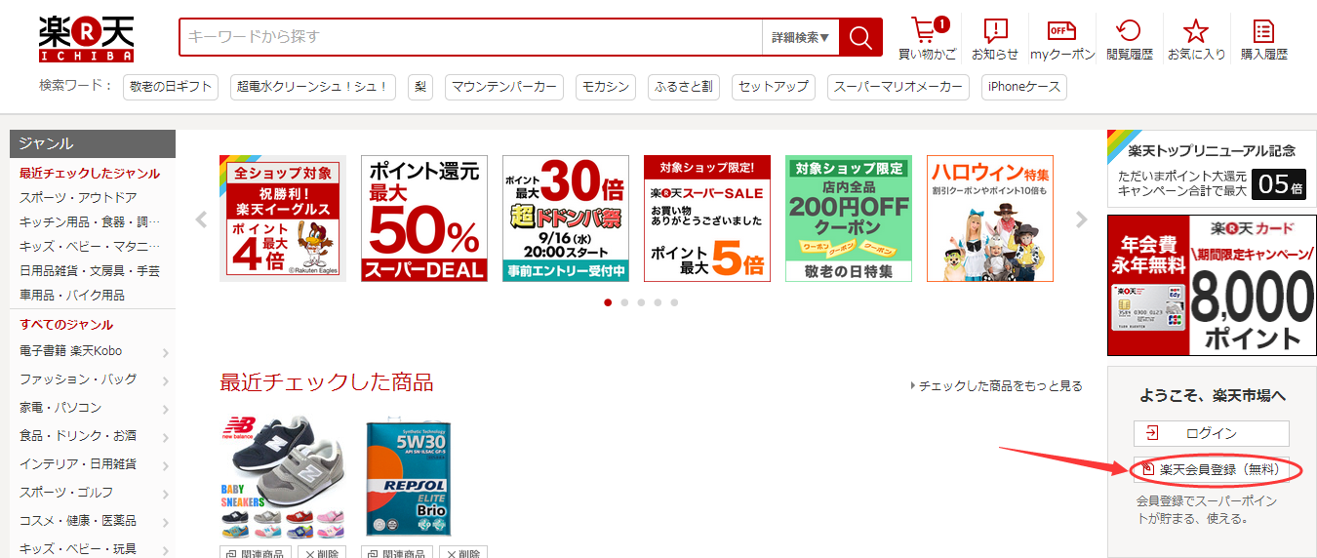Expand スポーツ・ゴルフ genre

93,493
